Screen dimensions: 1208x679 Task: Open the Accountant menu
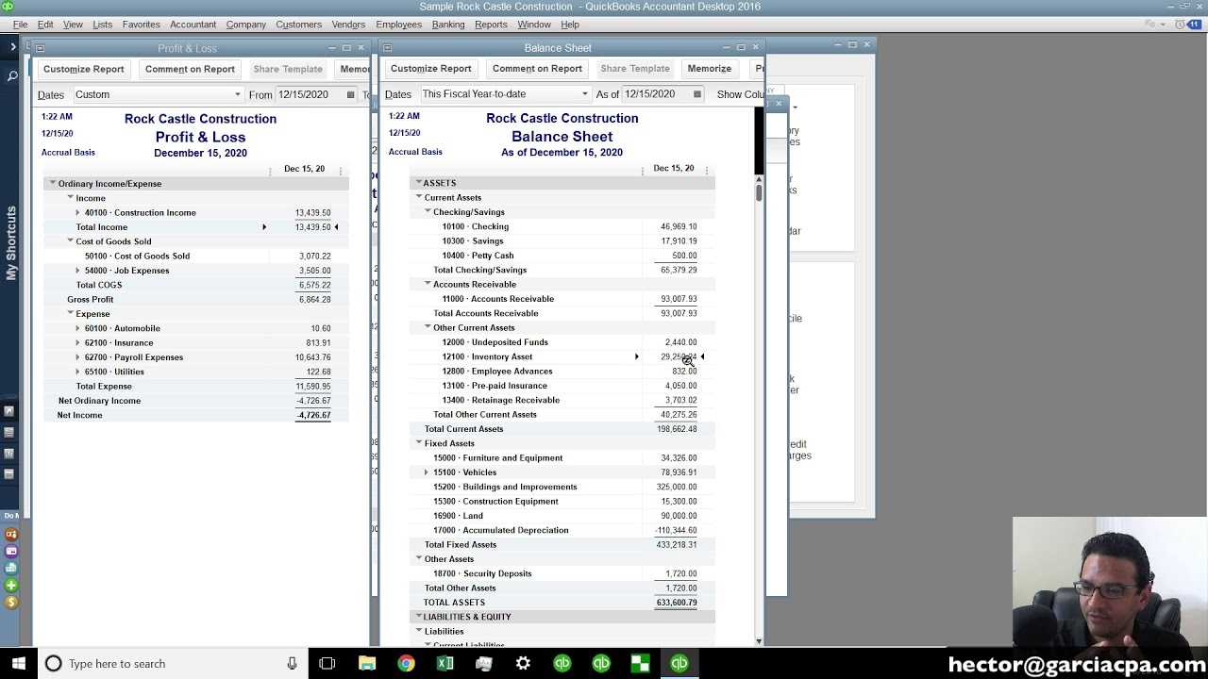(x=193, y=25)
